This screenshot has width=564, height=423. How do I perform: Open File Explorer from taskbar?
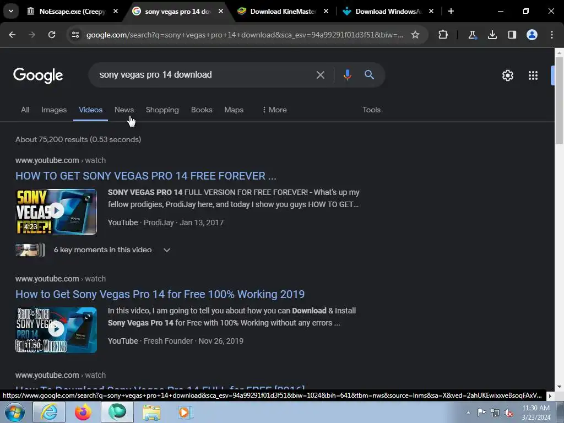coord(151,412)
